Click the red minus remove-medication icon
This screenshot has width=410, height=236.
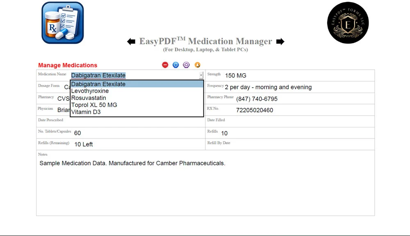pyautogui.click(x=165, y=65)
